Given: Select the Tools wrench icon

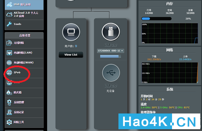Looking at the screenshot, I should pyautogui.click(x=9, y=24).
